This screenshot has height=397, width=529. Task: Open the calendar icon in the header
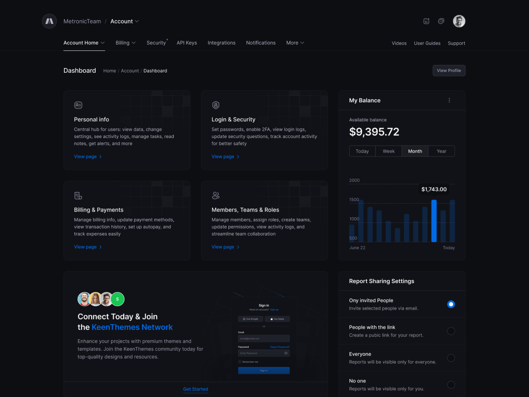426,21
